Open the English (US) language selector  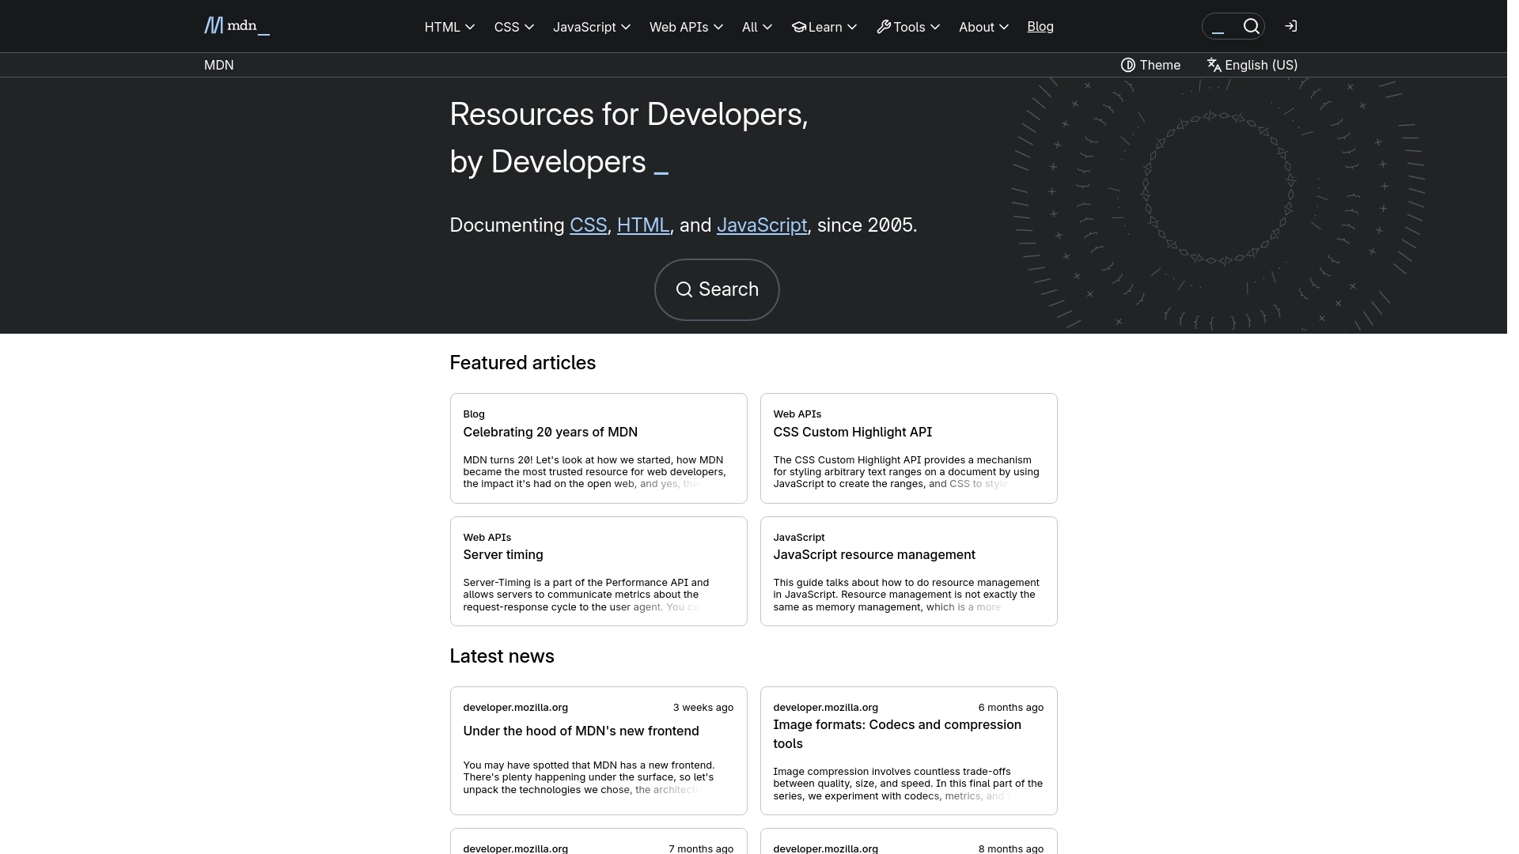pyautogui.click(x=1252, y=65)
